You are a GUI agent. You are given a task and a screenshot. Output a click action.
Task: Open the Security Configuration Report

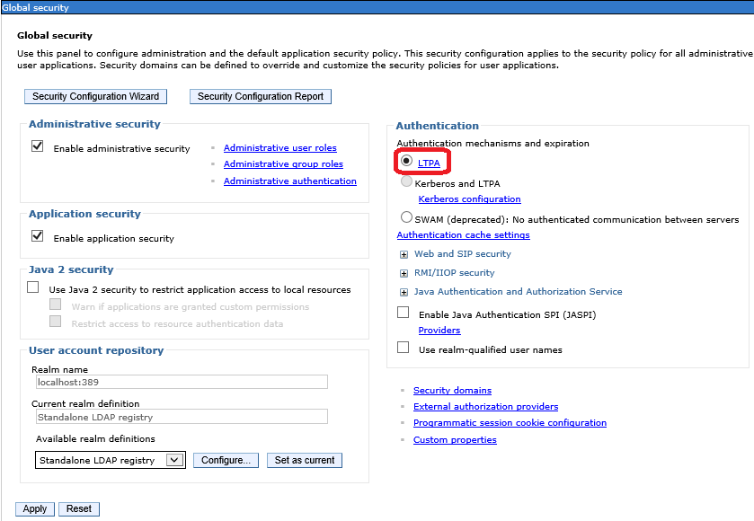(261, 96)
